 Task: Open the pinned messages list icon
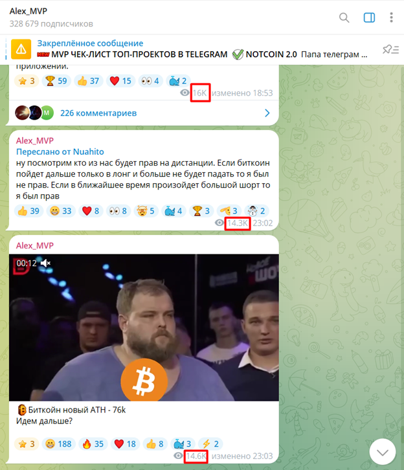[x=390, y=49]
